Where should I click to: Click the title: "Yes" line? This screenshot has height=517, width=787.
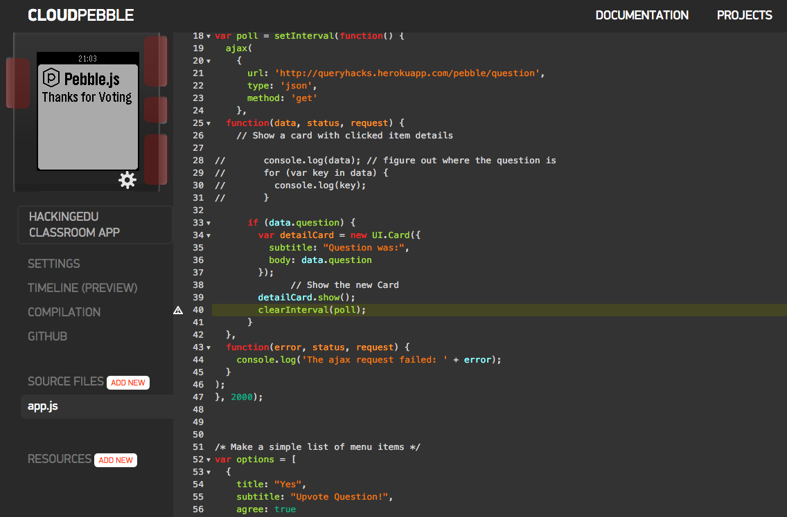point(271,484)
